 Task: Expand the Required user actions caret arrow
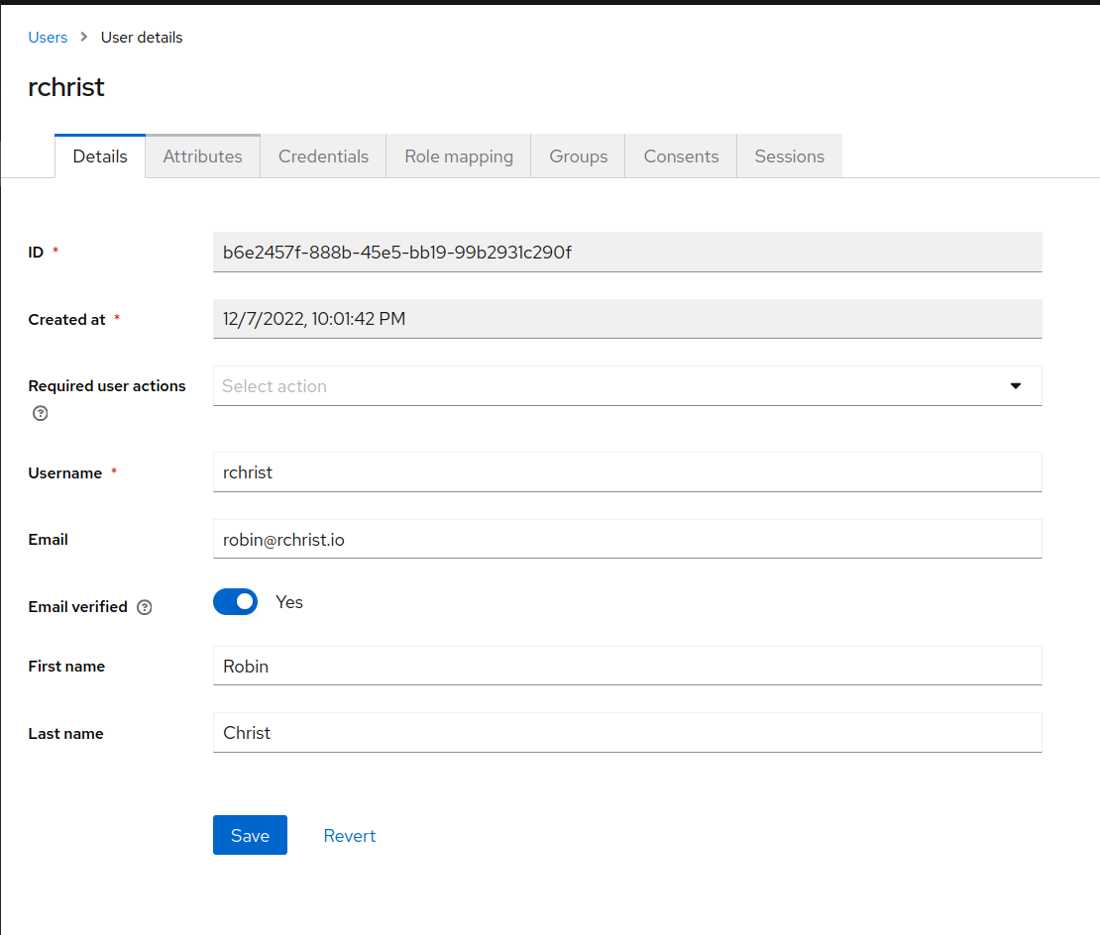[x=1015, y=386]
